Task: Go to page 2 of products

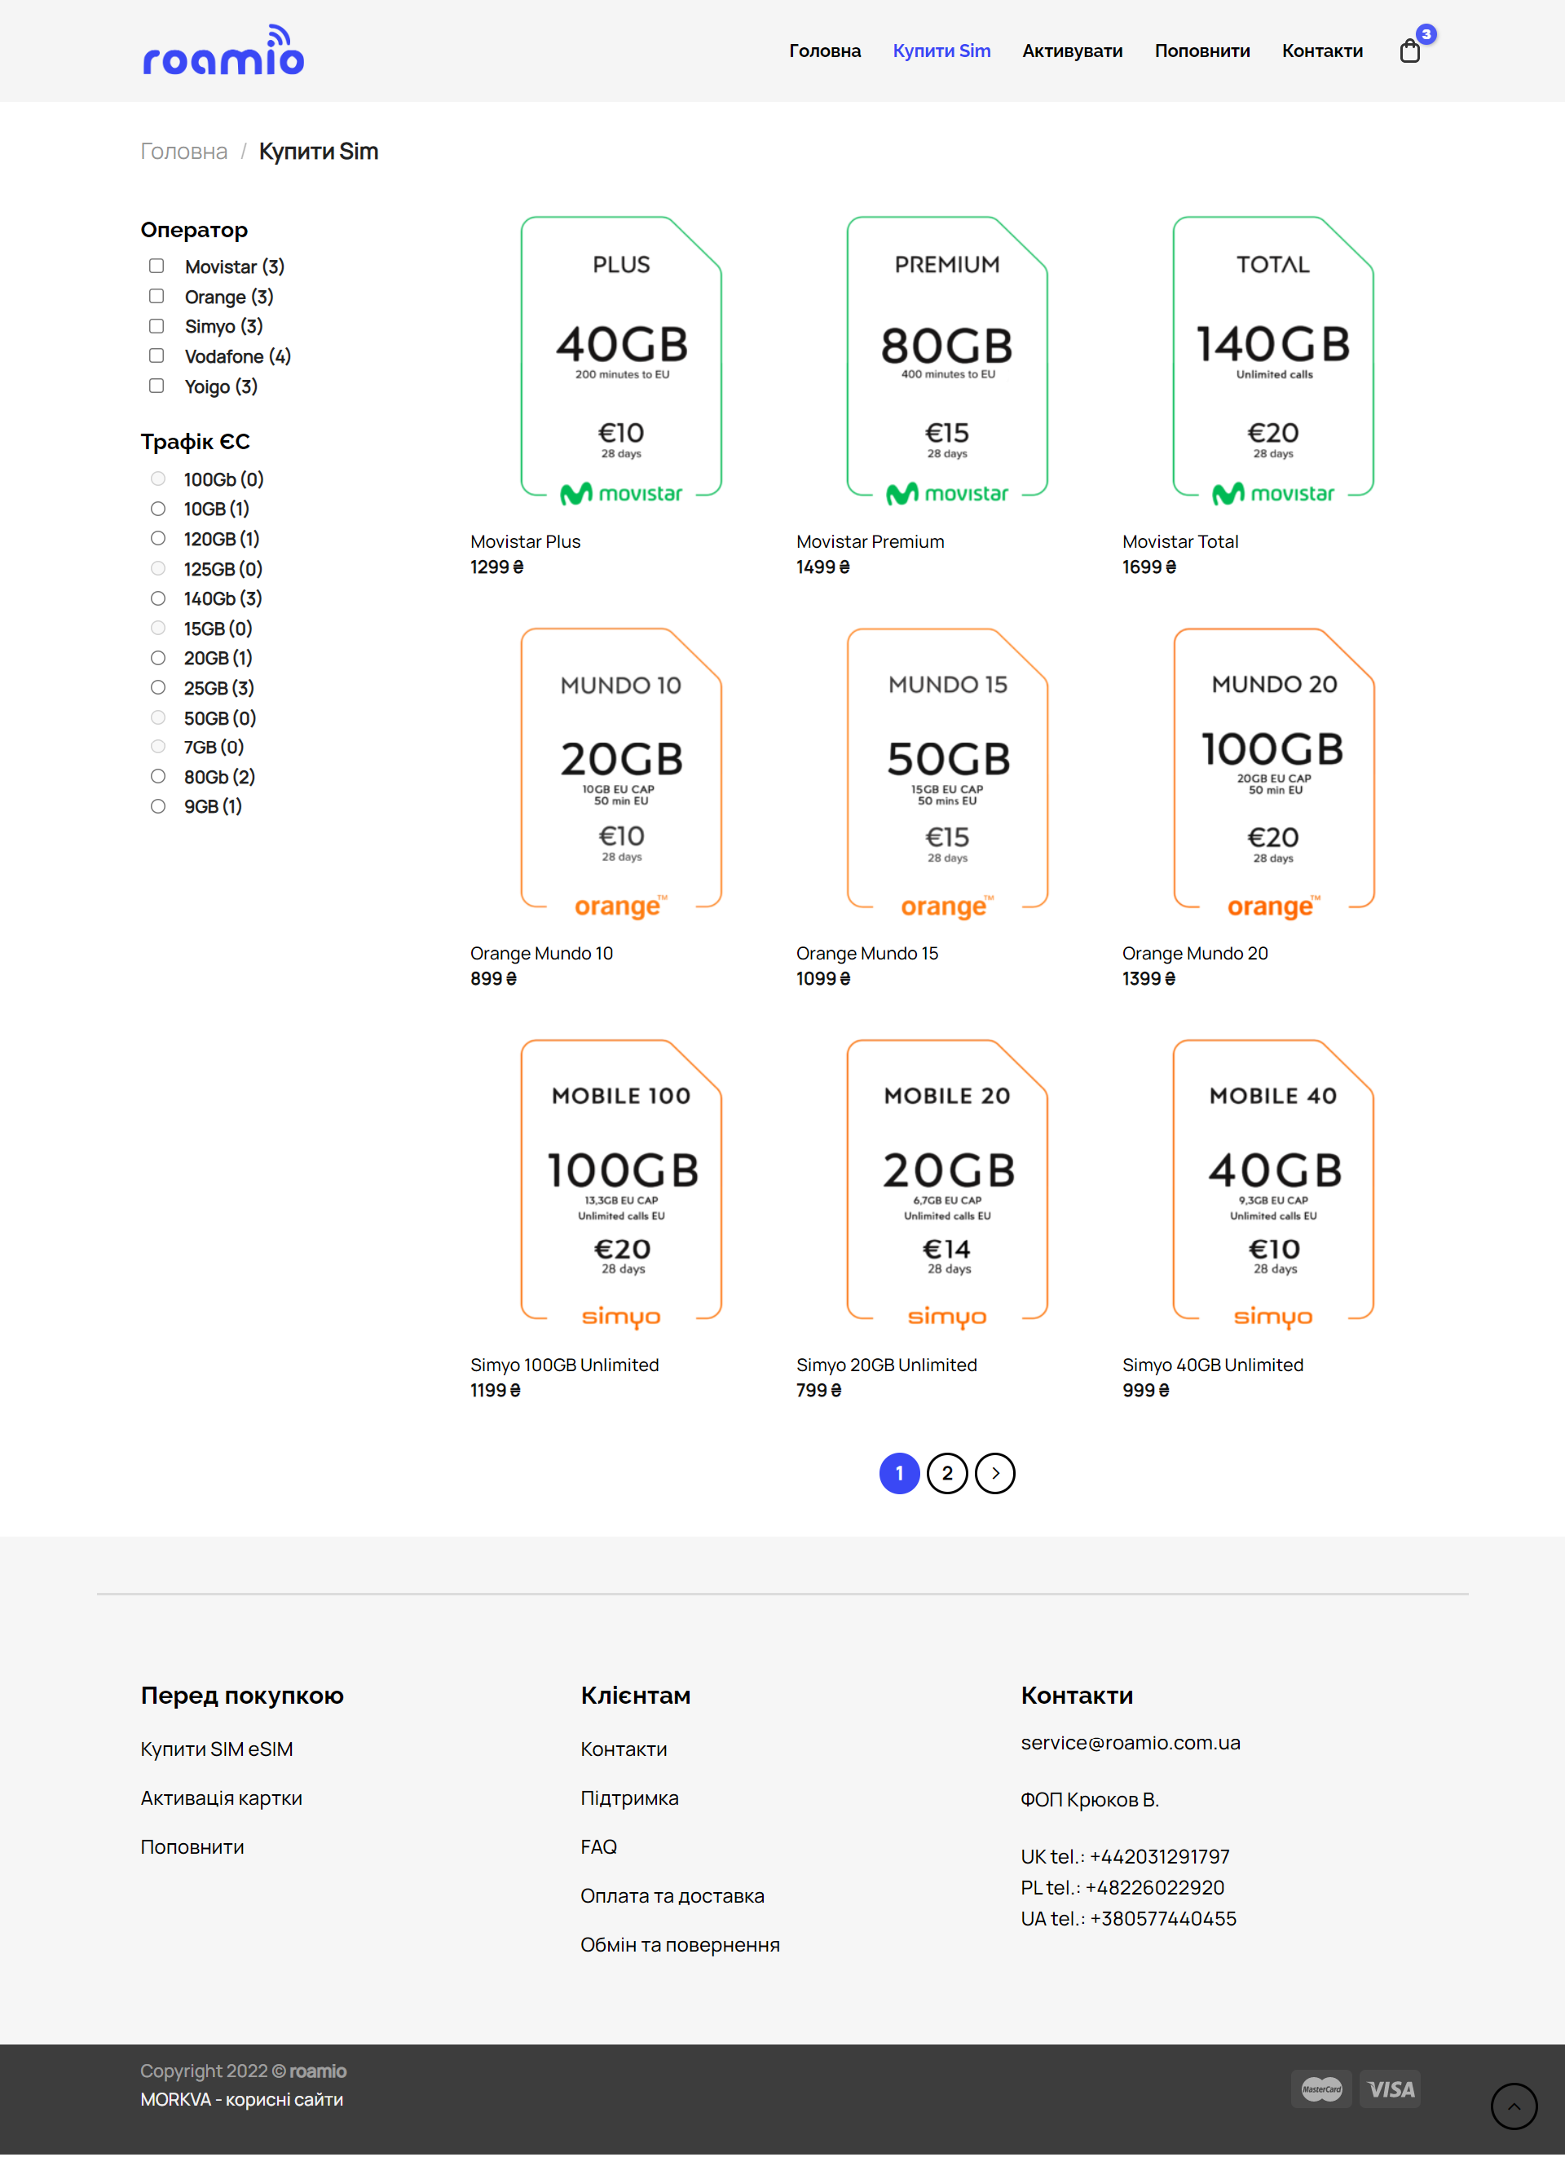Action: tap(947, 1473)
